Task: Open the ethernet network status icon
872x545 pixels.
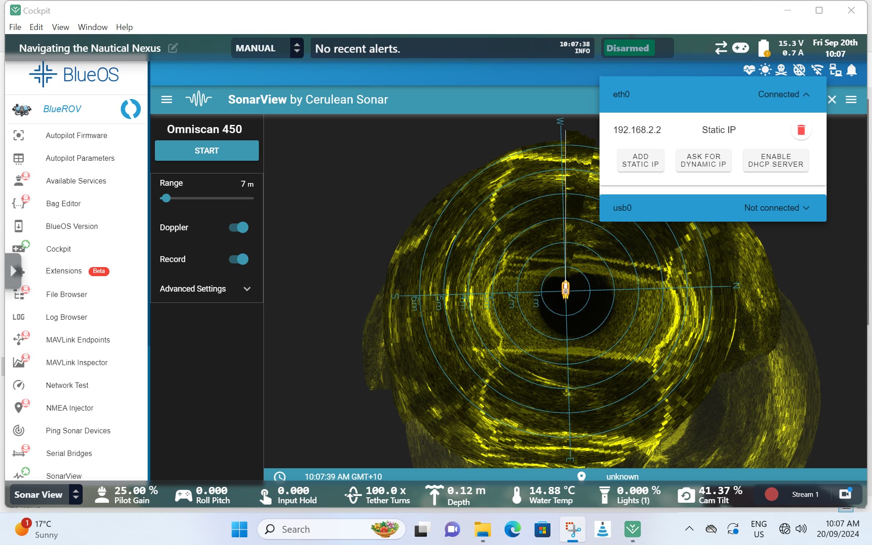Action: click(x=835, y=70)
